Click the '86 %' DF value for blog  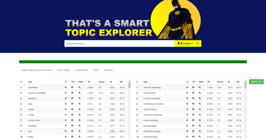(x=122, y=104)
